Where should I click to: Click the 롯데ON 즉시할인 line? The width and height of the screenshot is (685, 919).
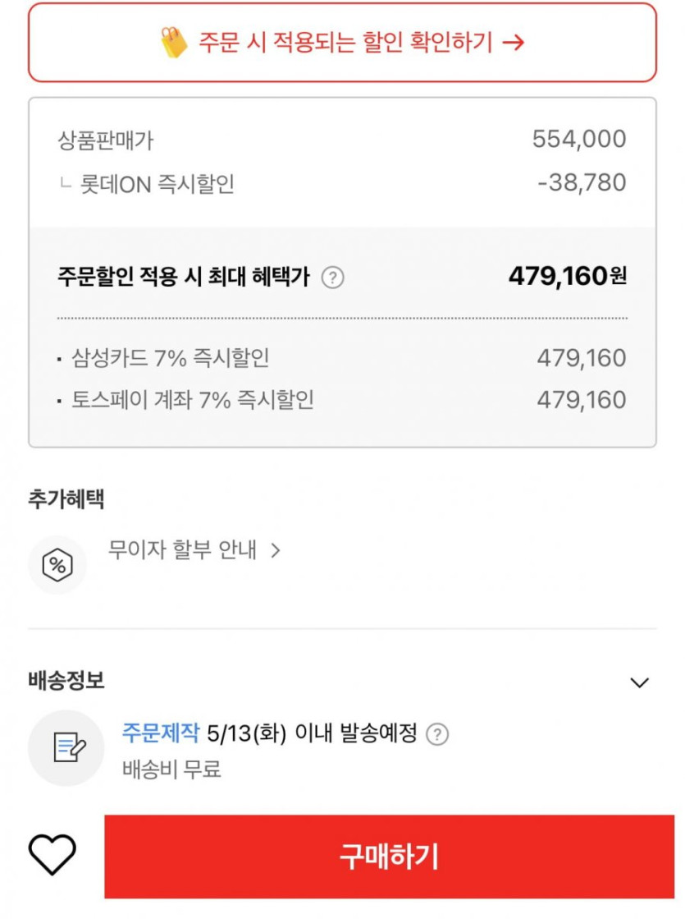(157, 184)
